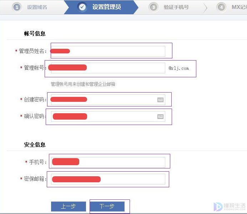
Task: Click the step 3 number circle
Action: pos(153,7)
